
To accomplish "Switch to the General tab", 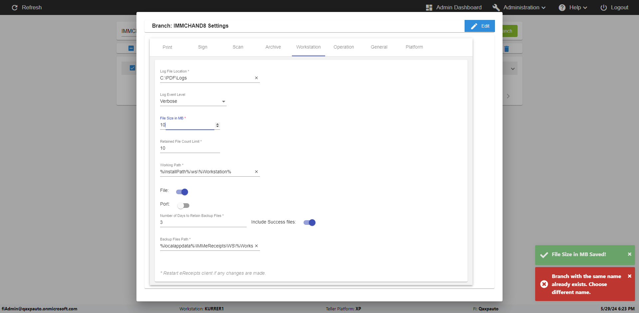I will (379, 47).
